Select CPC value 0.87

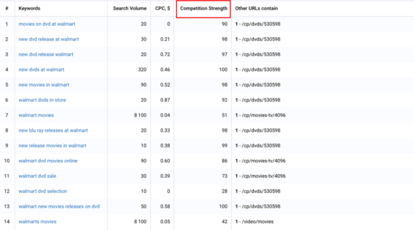tap(165, 100)
